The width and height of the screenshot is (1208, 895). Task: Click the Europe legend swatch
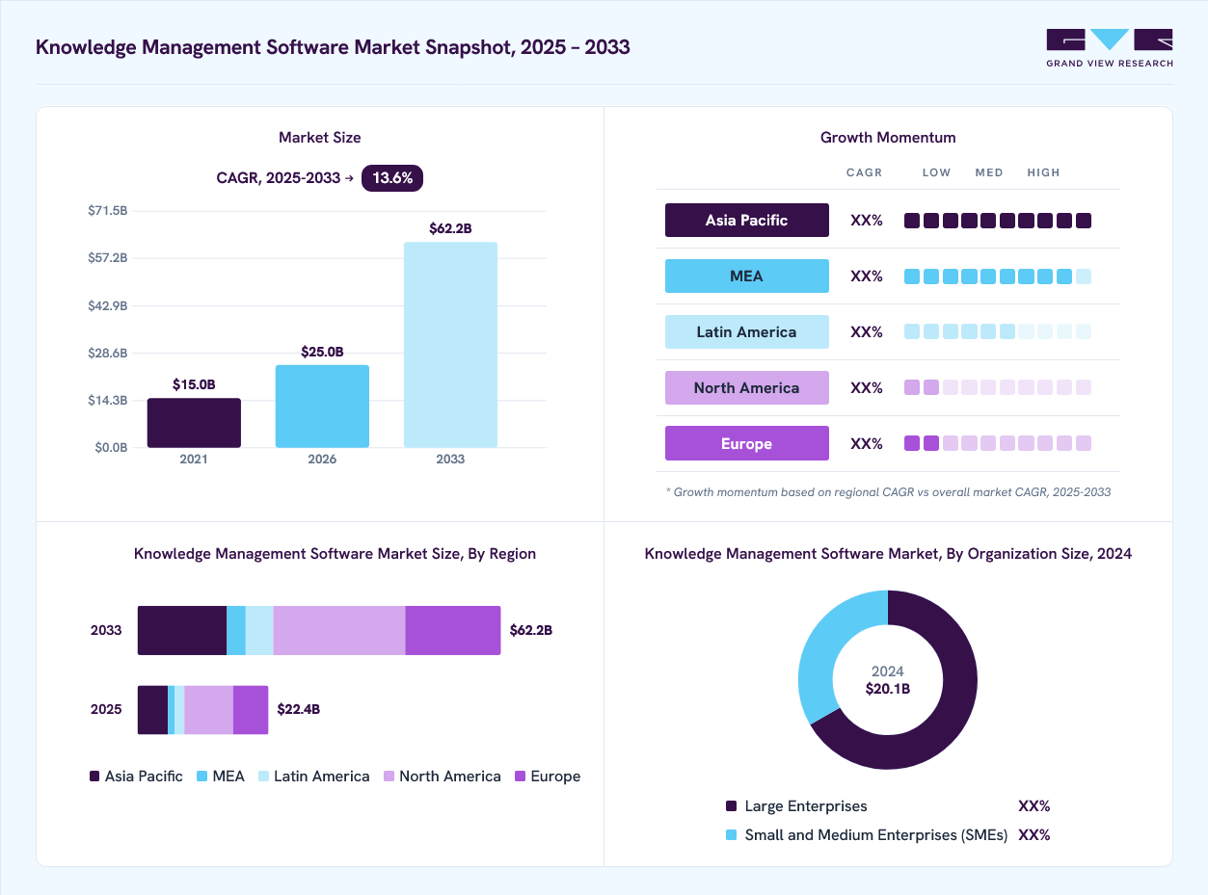click(x=521, y=777)
